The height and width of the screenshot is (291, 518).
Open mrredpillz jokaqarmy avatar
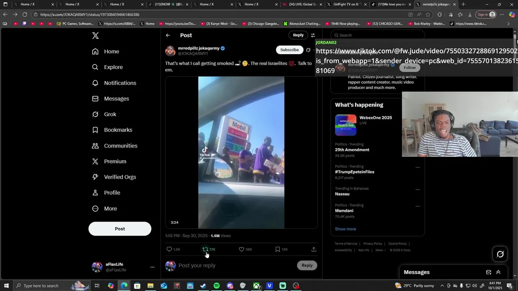point(170,51)
